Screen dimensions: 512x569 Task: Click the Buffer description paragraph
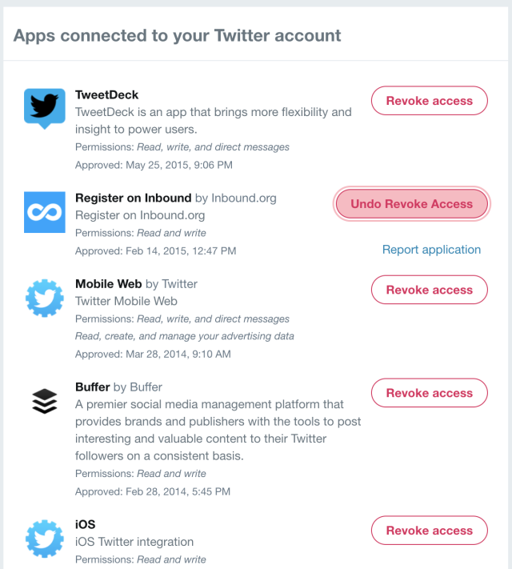(218, 430)
